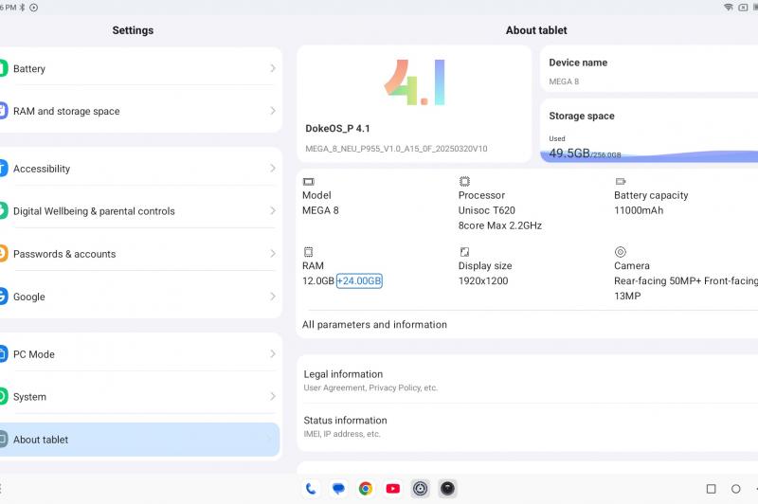This screenshot has height=504, width=758.
Task: Launch YouTube from the dock
Action: point(393,489)
